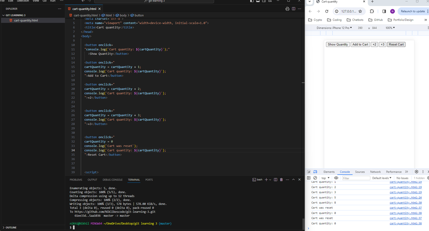
Task: Click +2 page button
Action: tap(375, 45)
